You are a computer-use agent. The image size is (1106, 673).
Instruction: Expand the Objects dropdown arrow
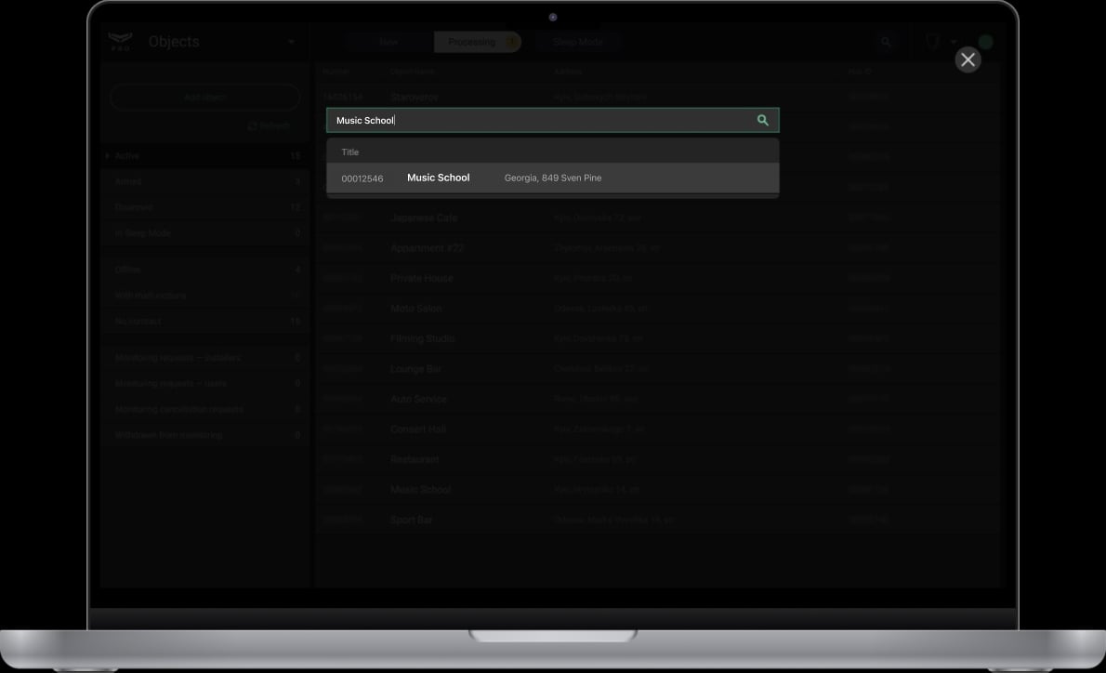tap(291, 43)
